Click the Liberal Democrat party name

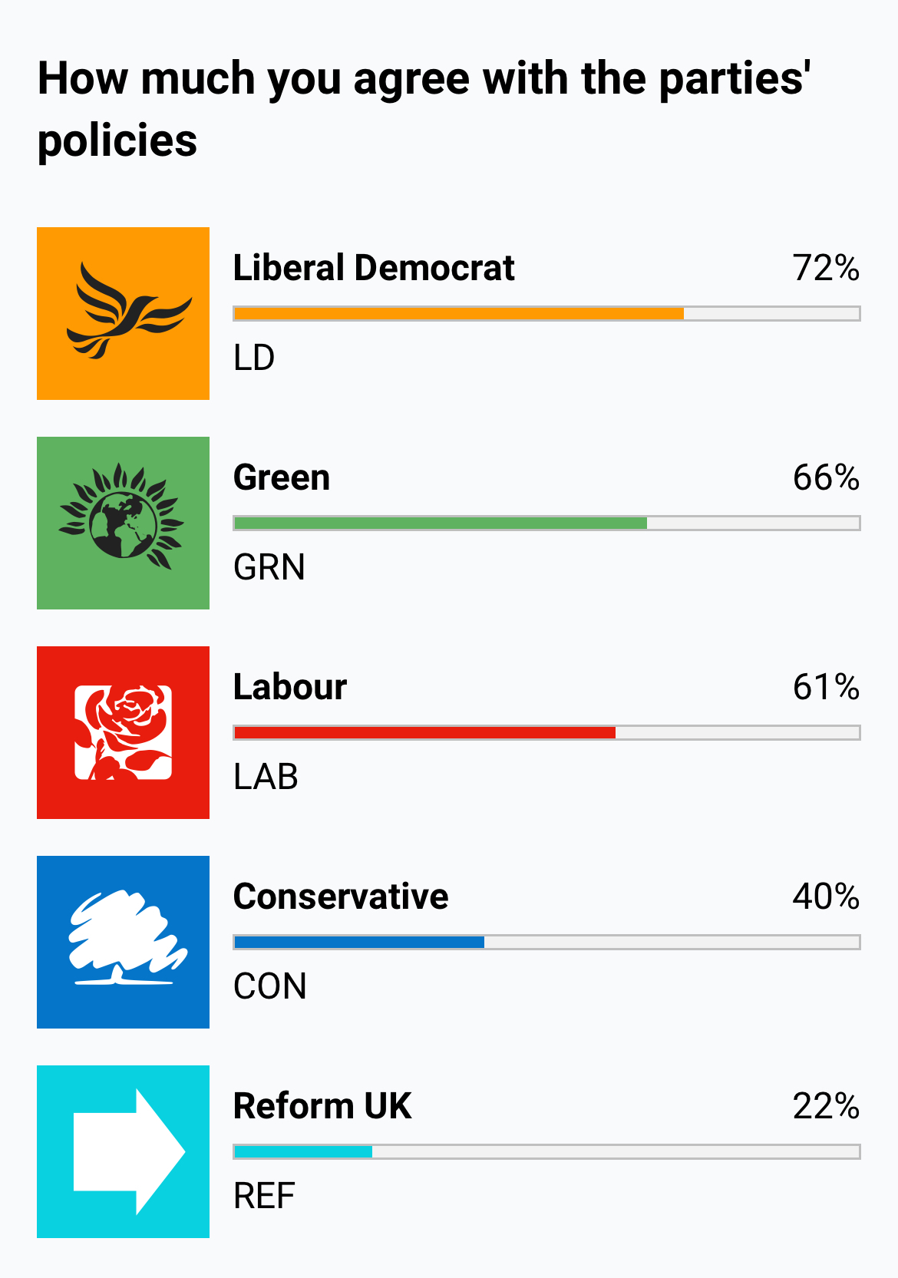click(x=374, y=268)
